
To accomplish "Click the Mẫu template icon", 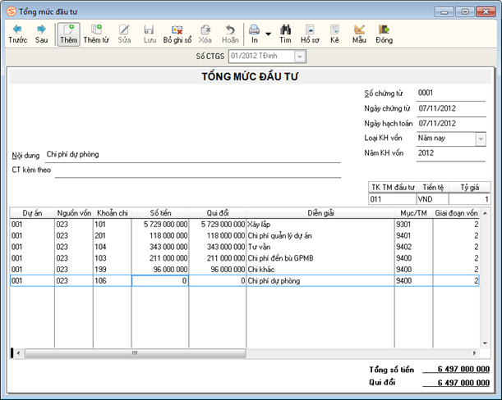I will [359, 34].
